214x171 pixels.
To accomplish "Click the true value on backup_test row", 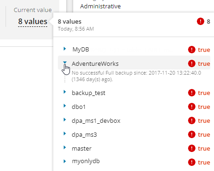I will (x=204, y=93).
